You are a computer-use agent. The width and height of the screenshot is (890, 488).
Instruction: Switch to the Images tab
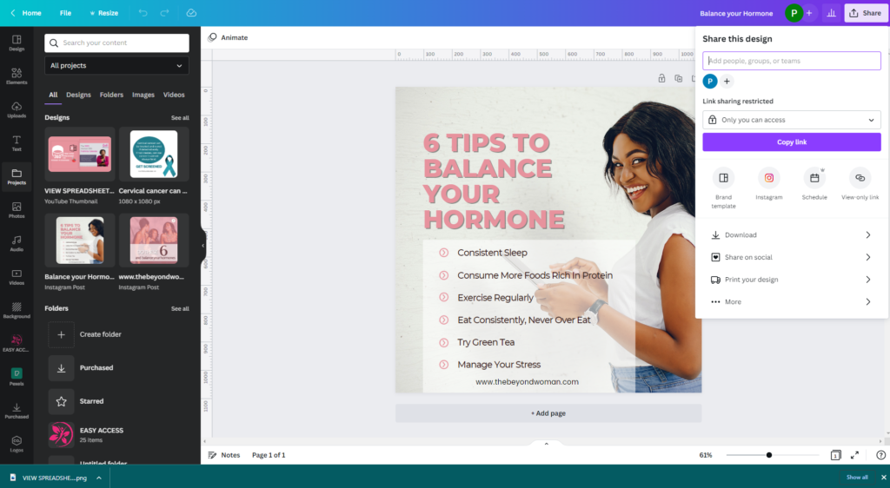(x=143, y=95)
